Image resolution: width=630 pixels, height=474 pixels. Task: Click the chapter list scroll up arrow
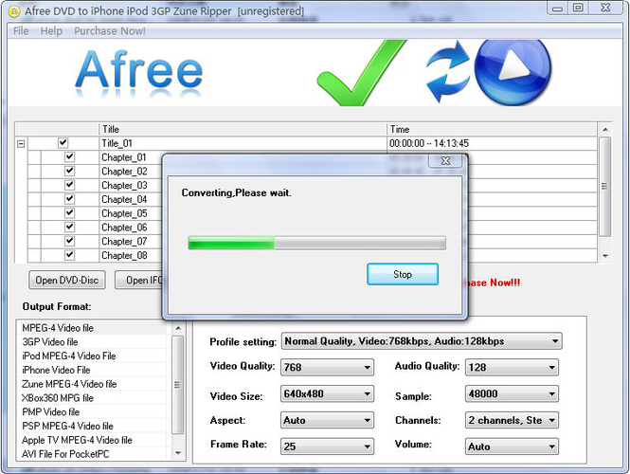point(605,130)
